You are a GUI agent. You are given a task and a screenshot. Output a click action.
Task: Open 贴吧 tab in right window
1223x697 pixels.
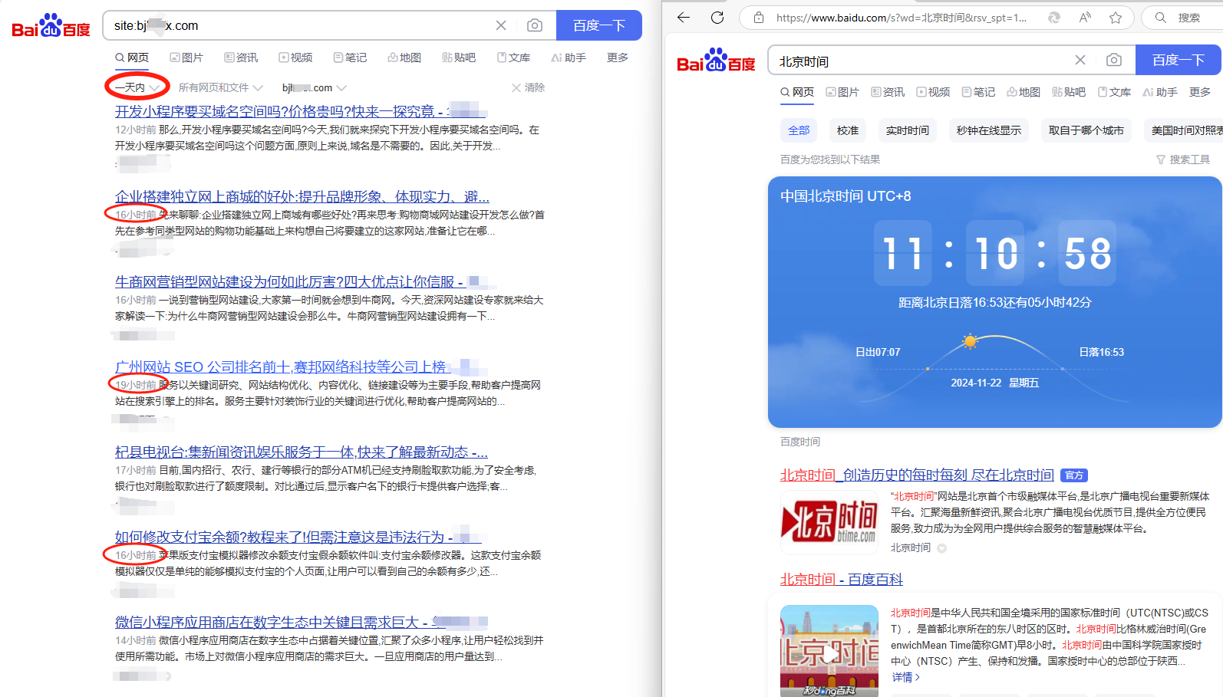tap(1069, 92)
